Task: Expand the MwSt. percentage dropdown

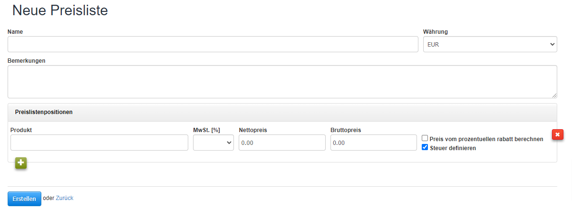Action: [x=213, y=143]
